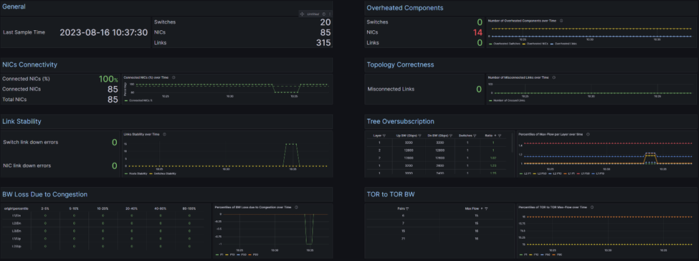Collapse the Overheated Components row

point(405,8)
